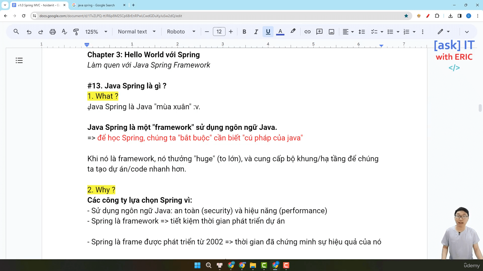The height and width of the screenshot is (271, 483).
Task: Decrease the font size
Action: click(207, 32)
